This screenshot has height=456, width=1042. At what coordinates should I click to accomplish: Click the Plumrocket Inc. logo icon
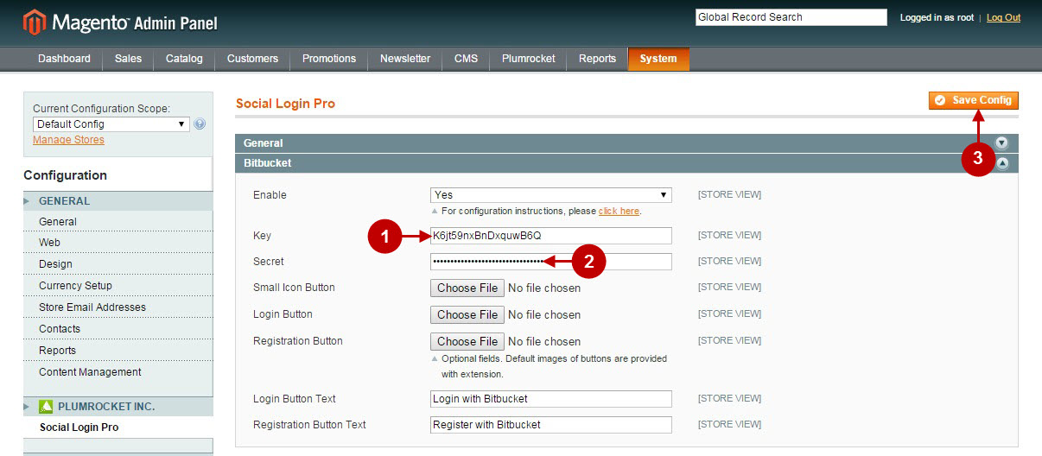46,407
